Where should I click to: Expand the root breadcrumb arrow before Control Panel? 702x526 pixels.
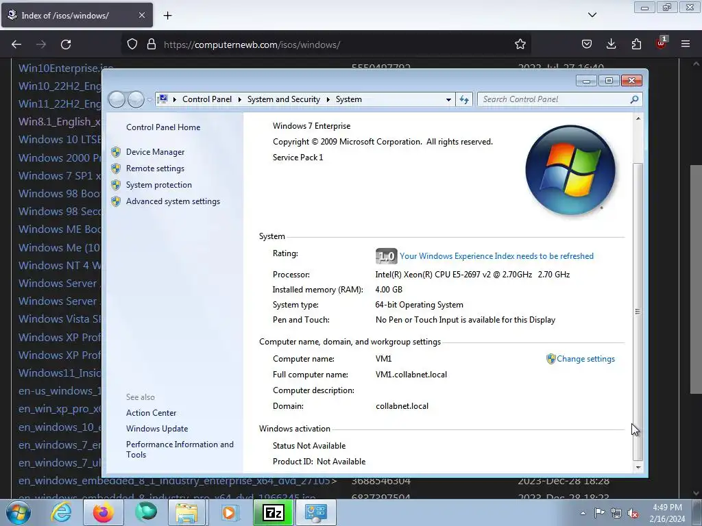pyautogui.click(x=174, y=99)
